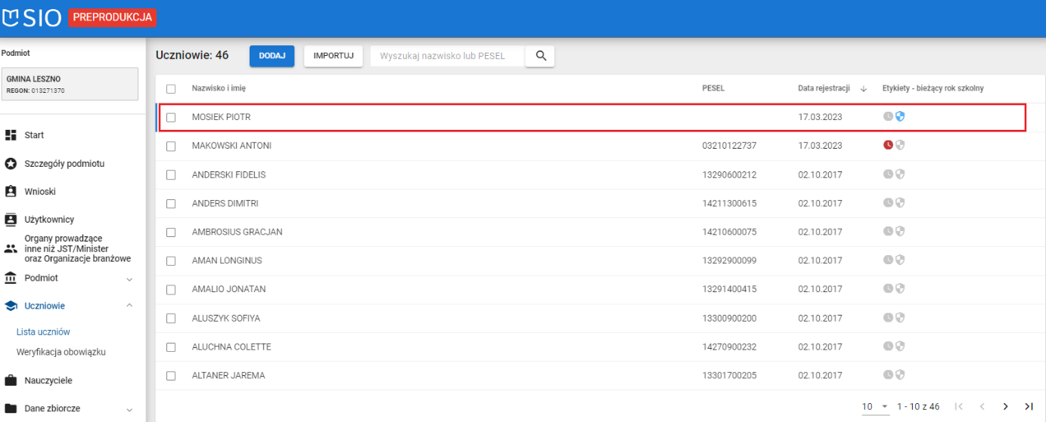
Task: Click the blue shield icon for MOSIEK PIOTR
Action: coord(900,116)
